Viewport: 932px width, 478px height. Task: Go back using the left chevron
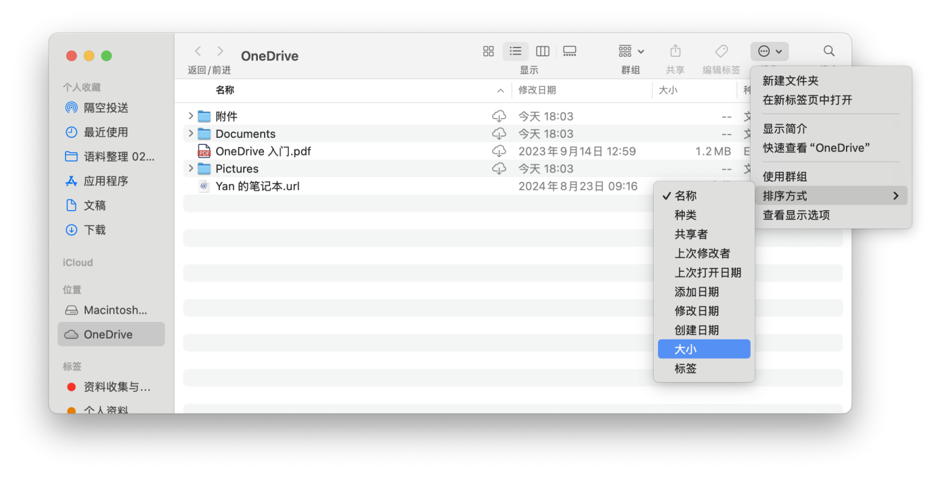pos(198,51)
